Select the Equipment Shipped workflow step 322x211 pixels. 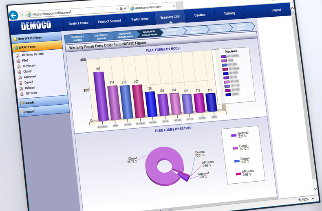click(x=77, y=38)
